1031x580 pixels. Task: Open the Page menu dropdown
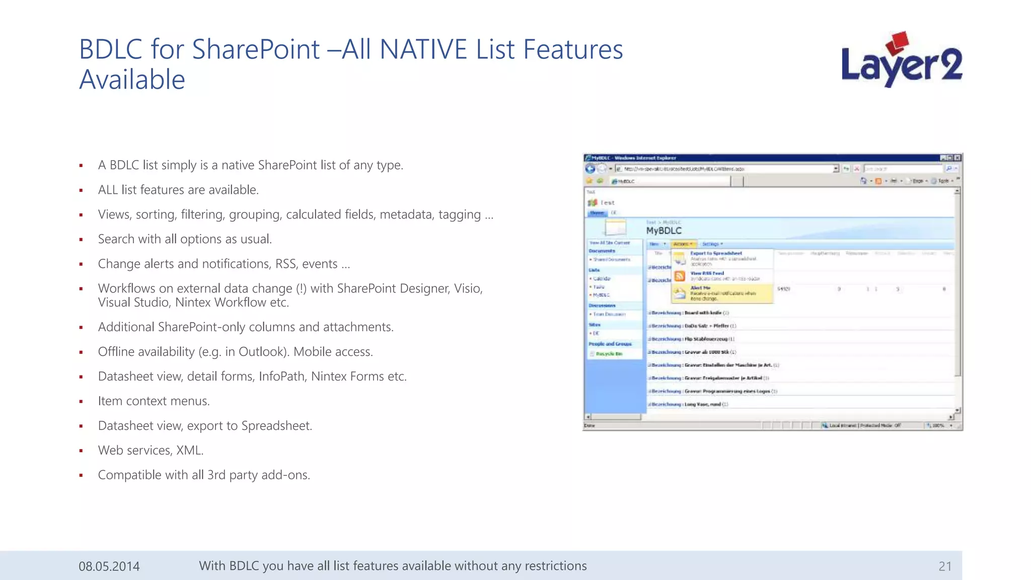(920, 181)
